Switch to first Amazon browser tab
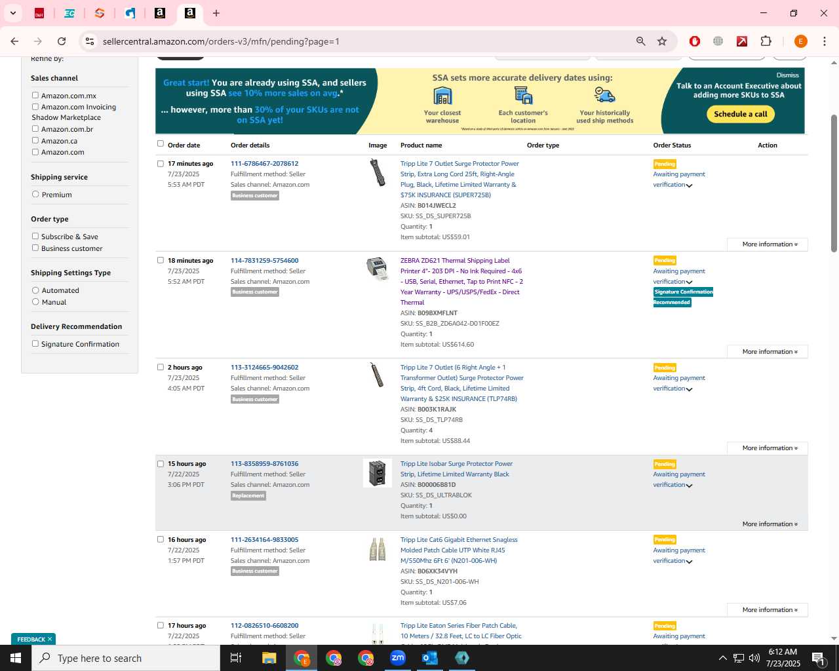This screenshot has width=839, height=671. (160, 13)
